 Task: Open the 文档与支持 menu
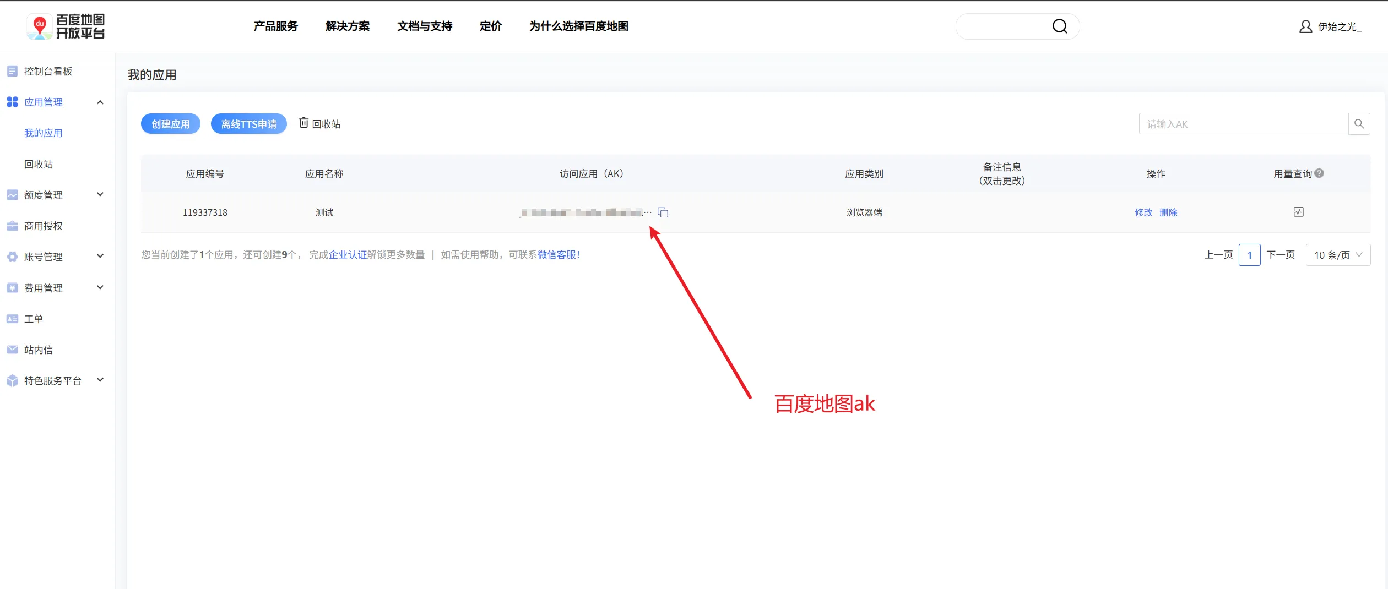(x=425, y=26)
